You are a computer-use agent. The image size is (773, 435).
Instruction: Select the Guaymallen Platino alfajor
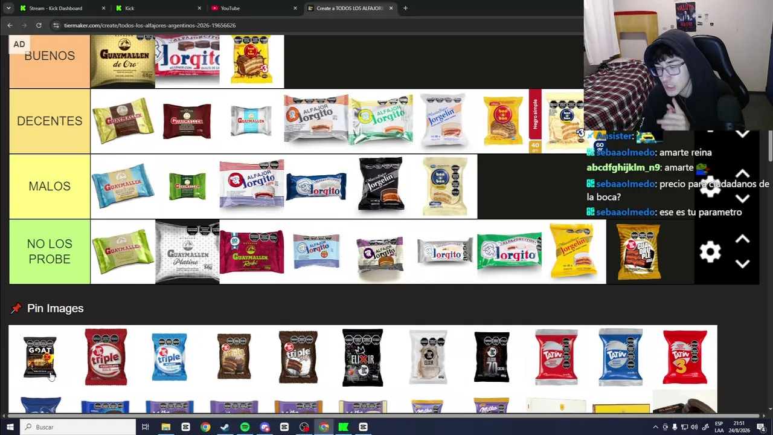click(x=187, y=251)
